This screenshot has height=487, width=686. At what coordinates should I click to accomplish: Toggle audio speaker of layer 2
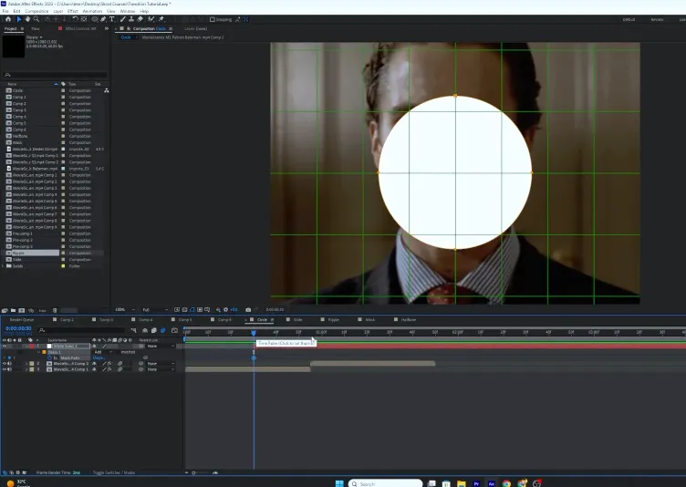coord(10,364)
